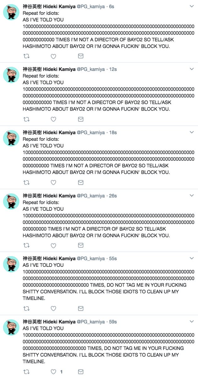This screenshot has width=198, height=378.
Task: Click envelope icon on the 26s tweet
Action: point(80,245)
